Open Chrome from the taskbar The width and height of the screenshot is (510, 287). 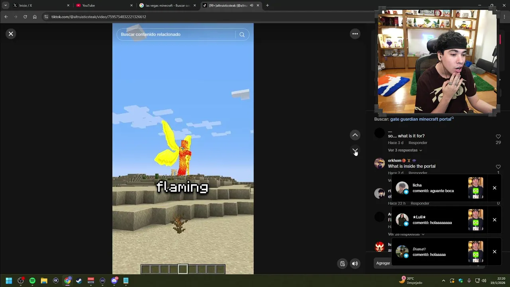tap(67, 281)
